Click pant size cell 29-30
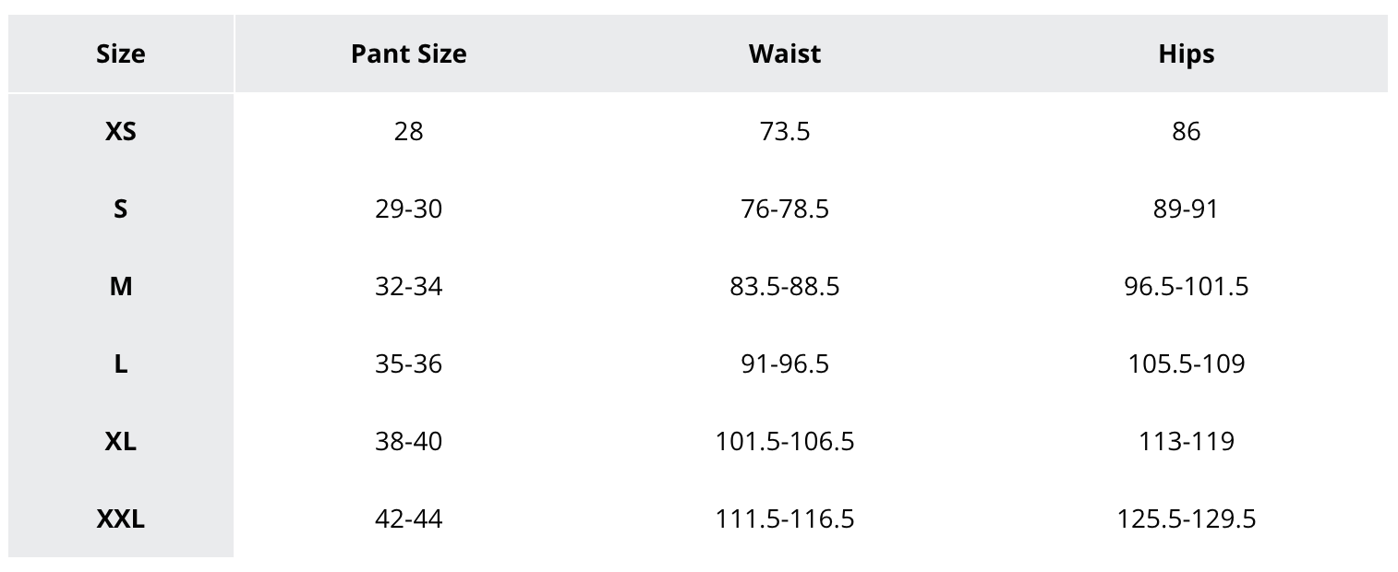The height and width of the screenshot is (572, 1398). (x=408, y=209)
